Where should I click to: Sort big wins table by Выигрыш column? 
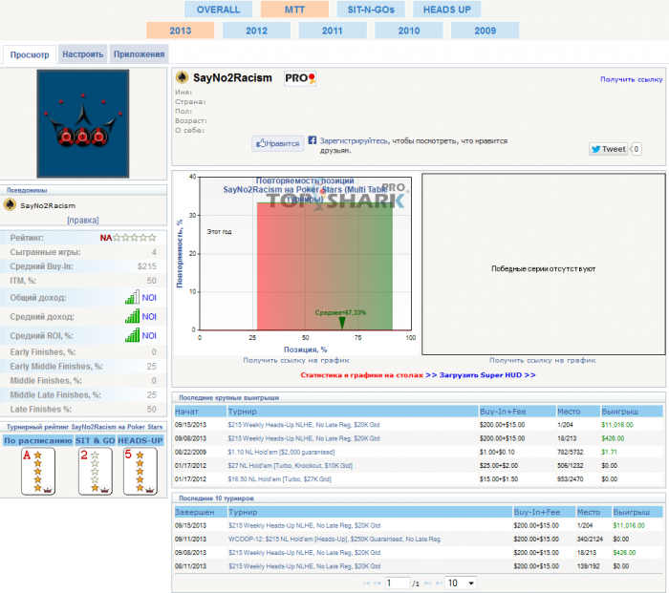(x=632, y=412)
